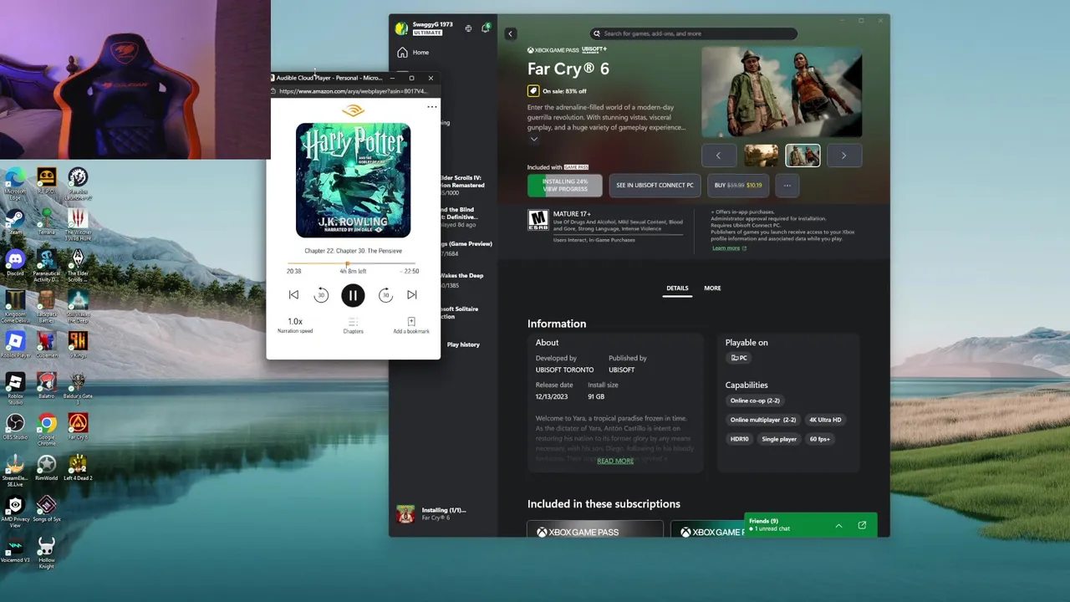Screen dimensions: 1070x602
Task: Go back in the Xbox app
Action: coord(510,33)
